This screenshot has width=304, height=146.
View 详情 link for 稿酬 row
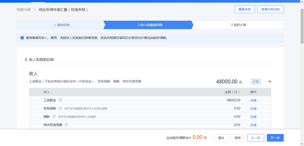(x=253, y=117)
